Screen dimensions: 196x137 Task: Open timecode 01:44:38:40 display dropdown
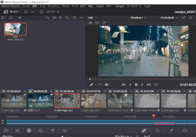click(x=169, y=18)
